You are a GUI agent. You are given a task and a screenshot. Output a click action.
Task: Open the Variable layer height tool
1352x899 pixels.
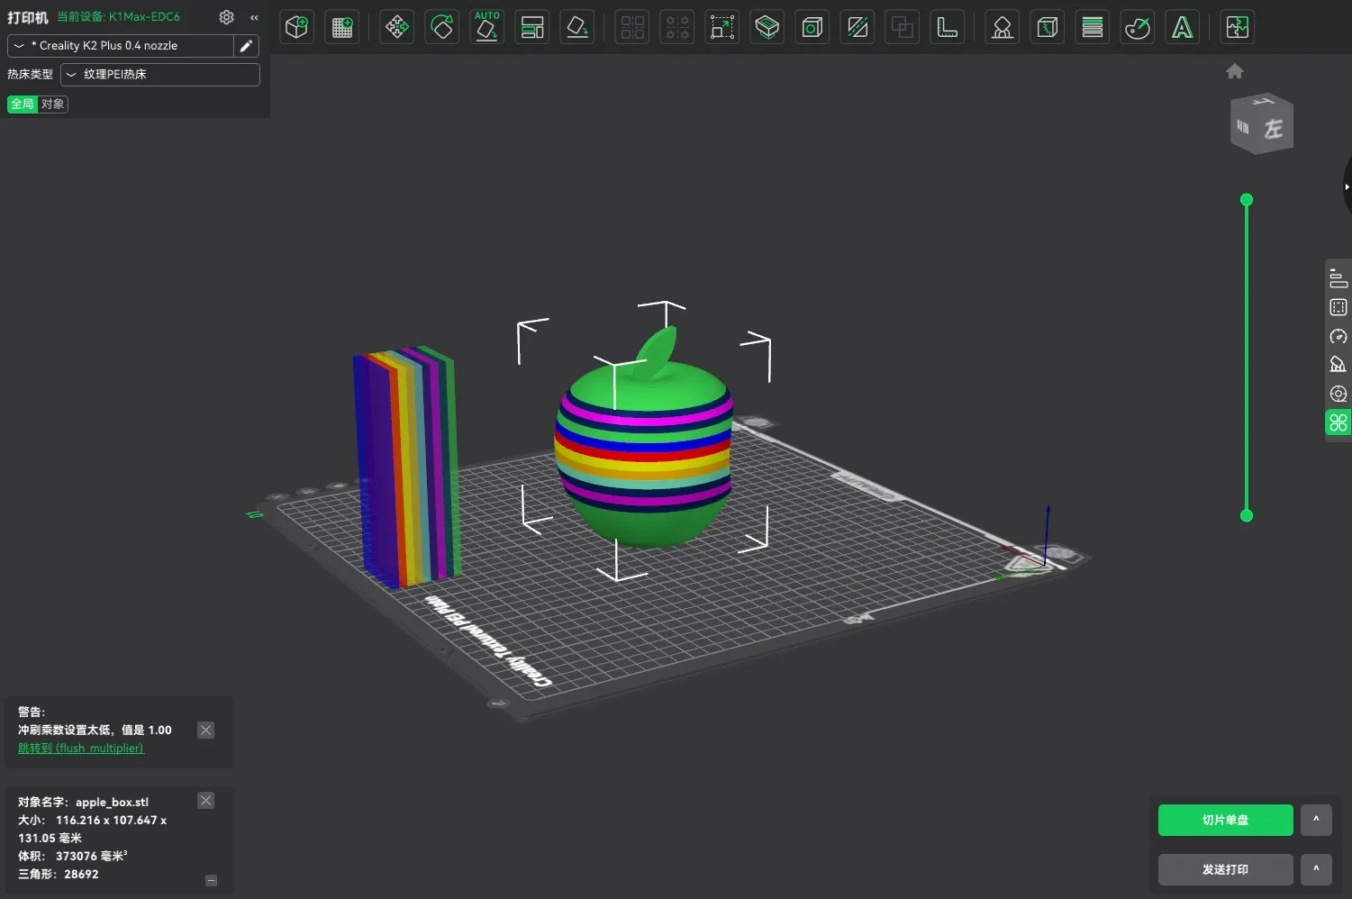click(x=1092, y=27)
